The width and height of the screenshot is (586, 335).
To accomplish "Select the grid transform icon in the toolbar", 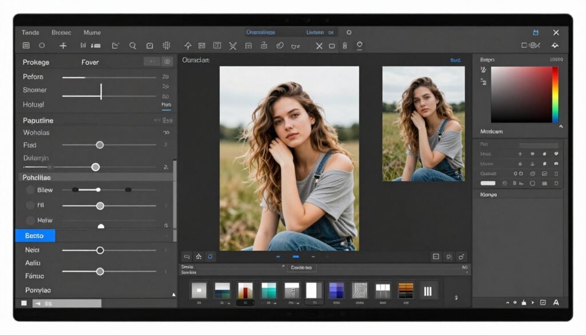I will (x=166, y=46).
